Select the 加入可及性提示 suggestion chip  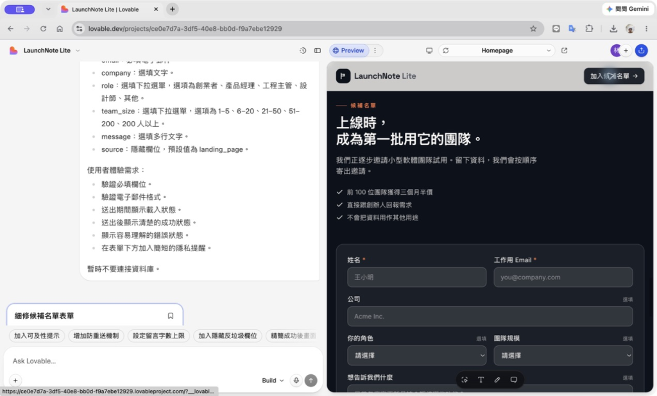pyautogui.click(x=37, y=336)
